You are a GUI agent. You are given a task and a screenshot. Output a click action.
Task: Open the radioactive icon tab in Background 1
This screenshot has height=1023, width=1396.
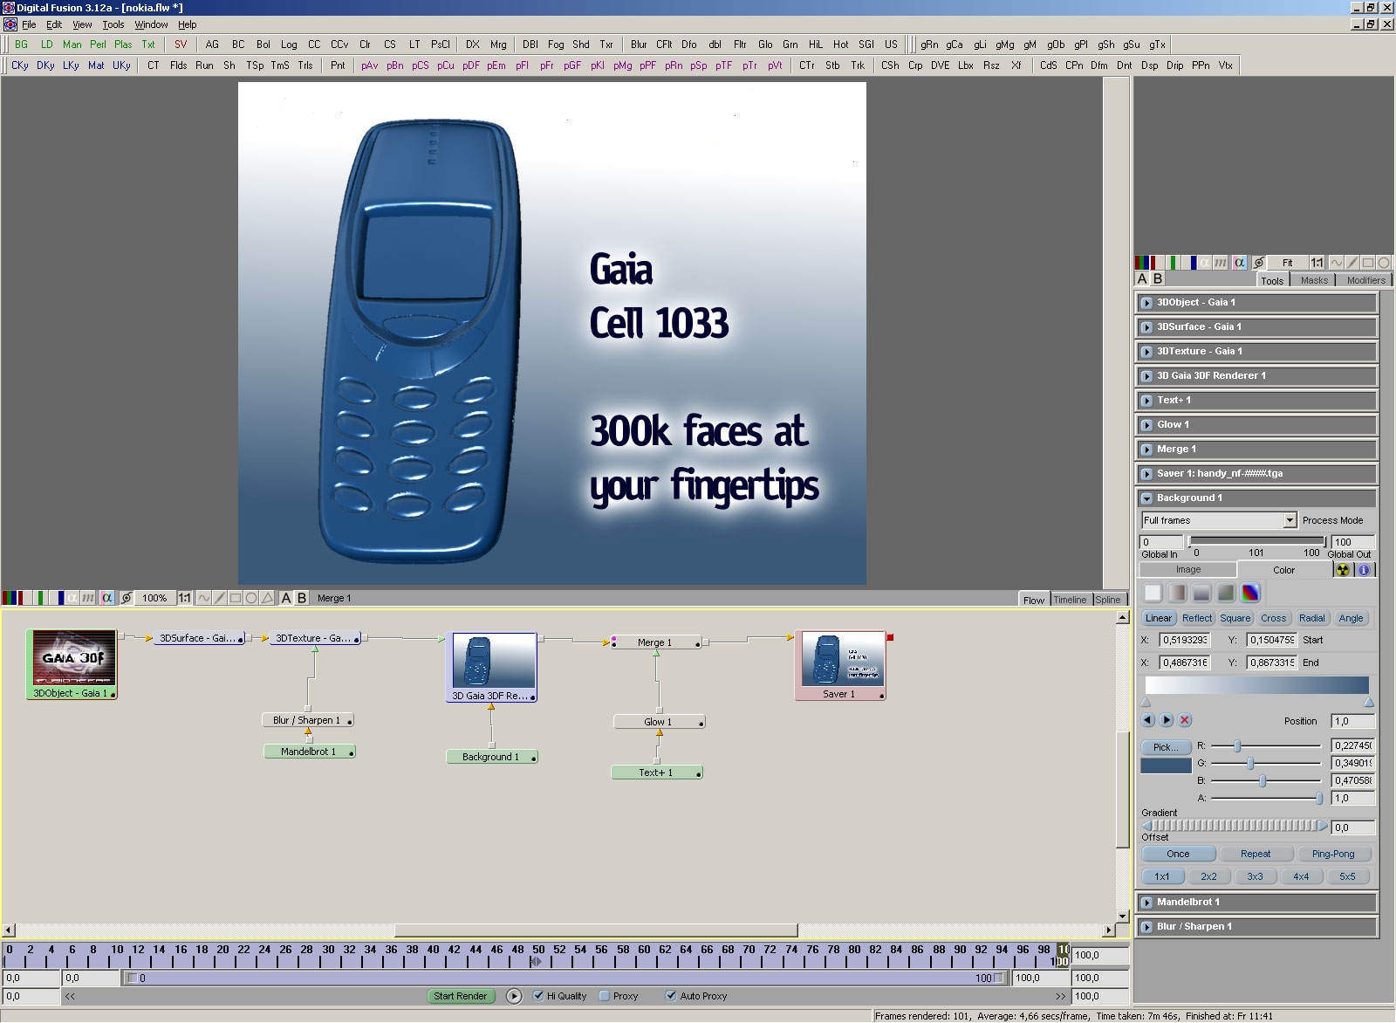pyautogui.click(x=1343, y=570)
